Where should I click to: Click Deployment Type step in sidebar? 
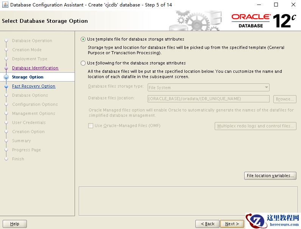click(30, 59)
